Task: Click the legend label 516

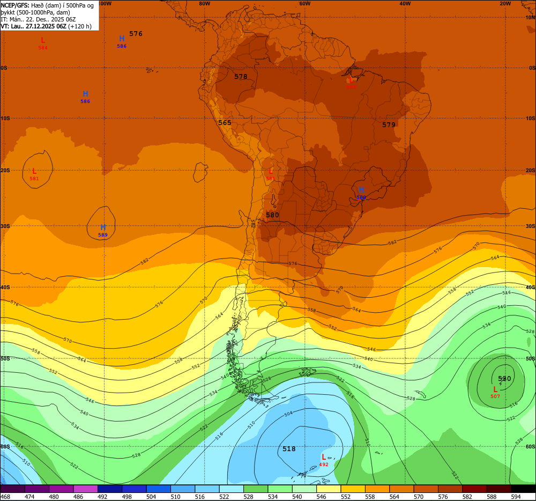Action: 199,497
